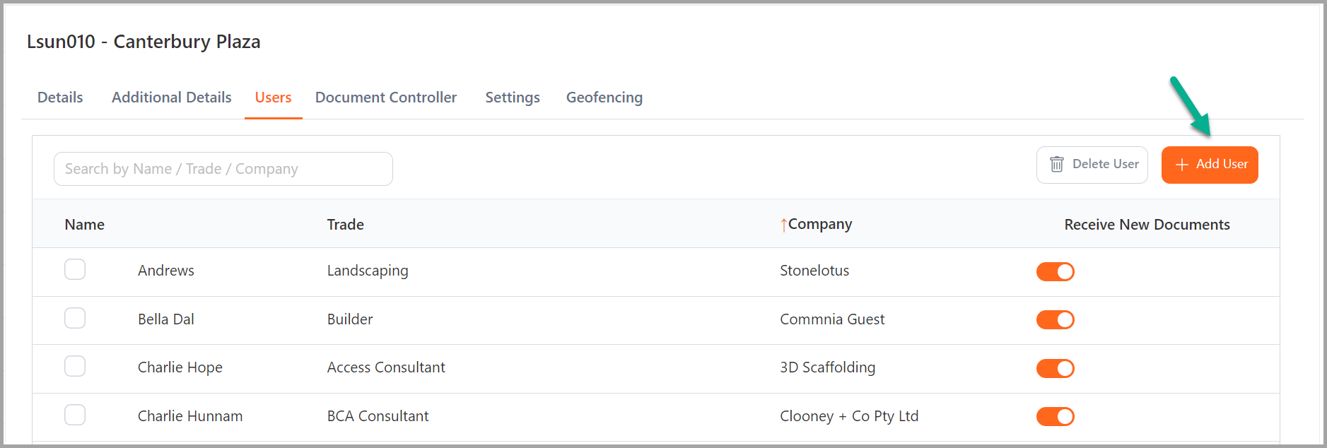Toggle off document receipt for Bella Dal
1327x448 pixels.
pos(1055,320)
